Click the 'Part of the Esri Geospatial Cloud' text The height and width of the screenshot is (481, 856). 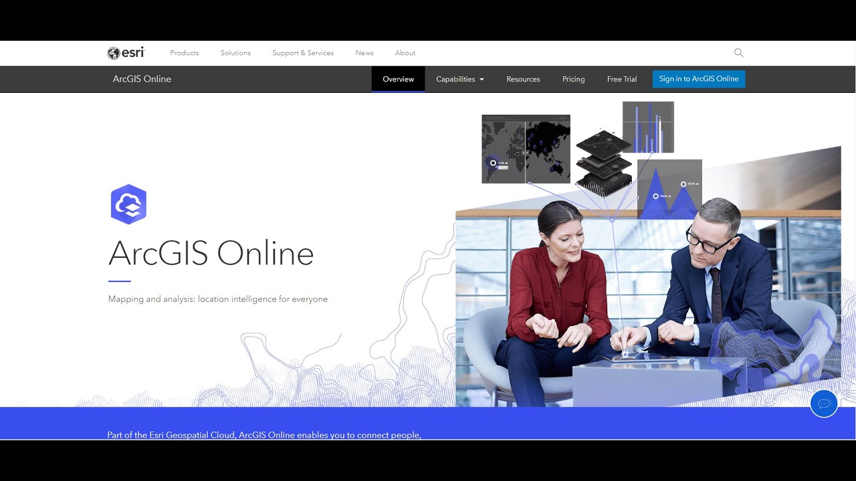point(264,435)
